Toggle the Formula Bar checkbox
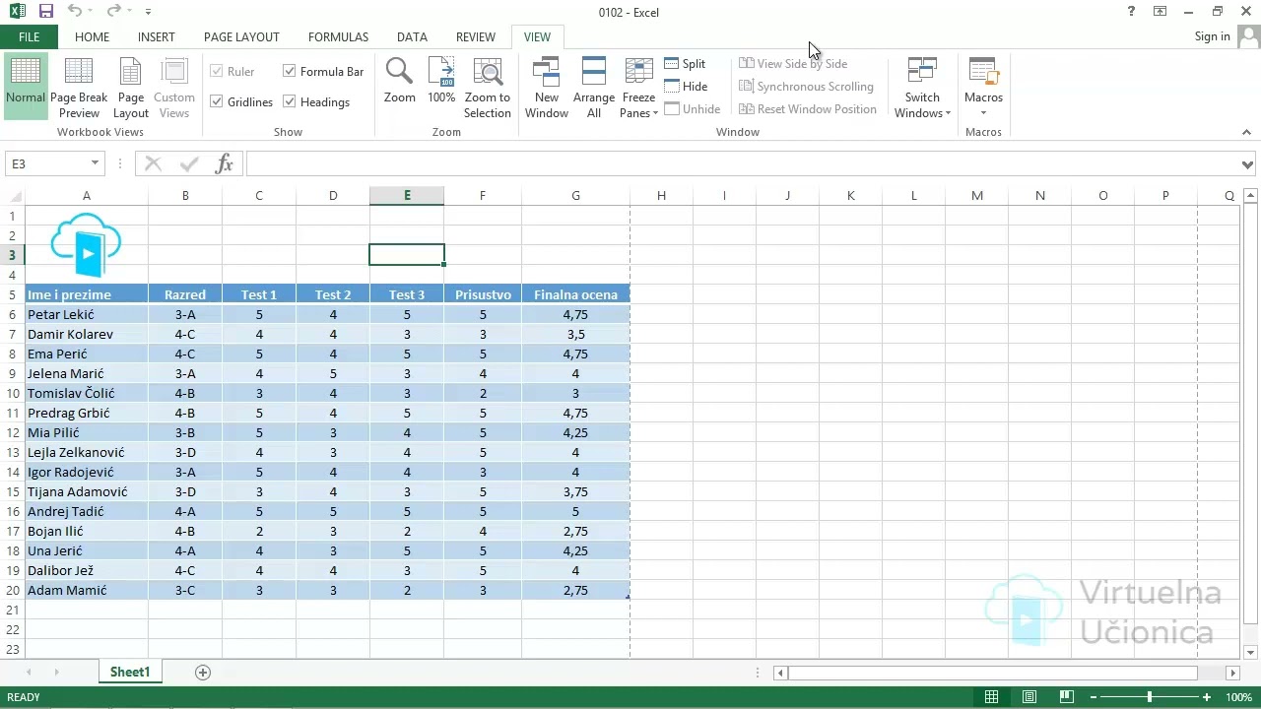Viewport: 1261px width, 709px height. click(290, 71)
